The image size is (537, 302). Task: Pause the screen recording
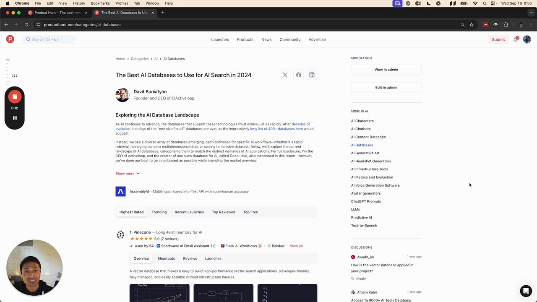click(15, 118)
